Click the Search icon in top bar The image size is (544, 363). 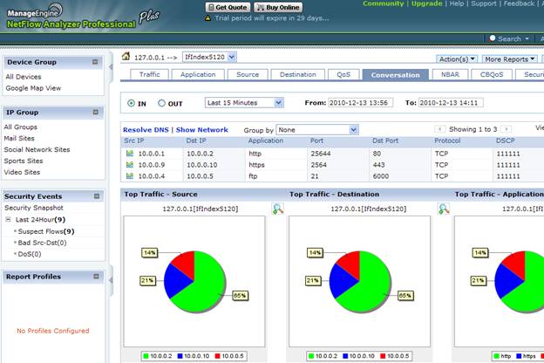pyautogui.click(x=492, y=38)
